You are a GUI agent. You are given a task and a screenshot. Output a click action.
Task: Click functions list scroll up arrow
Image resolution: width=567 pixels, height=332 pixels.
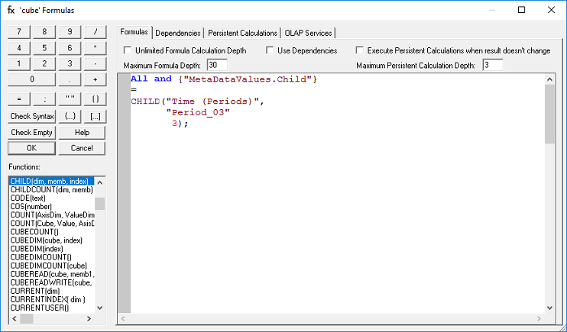[100, 182]
